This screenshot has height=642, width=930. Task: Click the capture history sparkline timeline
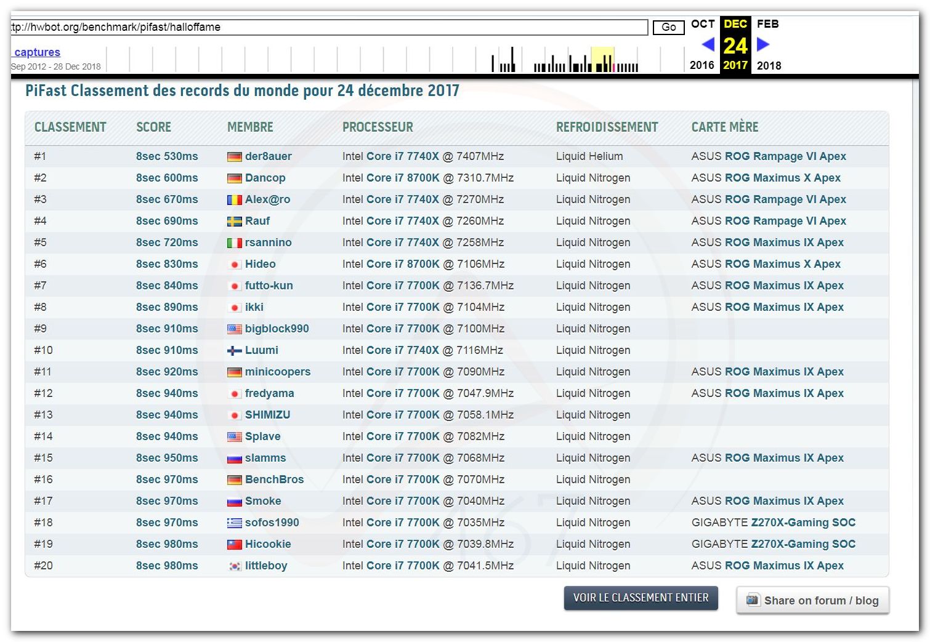tap(394, 60)
